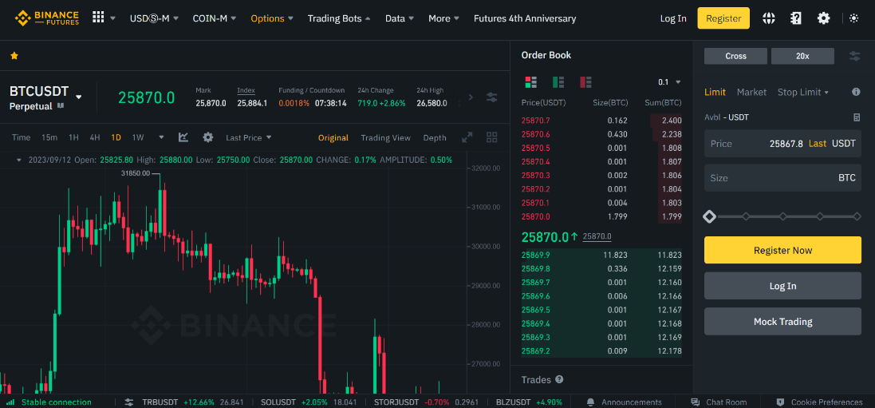
Task: Open the help question-mark document icon
Action: pyautogui.click(x=796, y=18)
